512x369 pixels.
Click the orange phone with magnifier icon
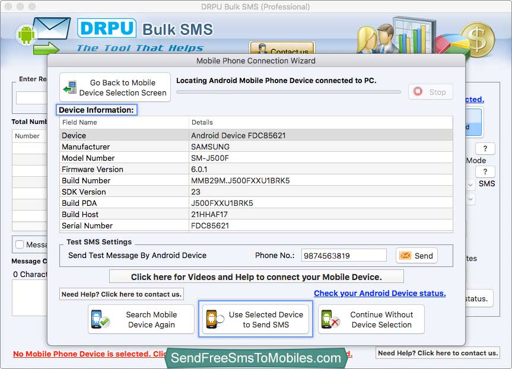215,319
